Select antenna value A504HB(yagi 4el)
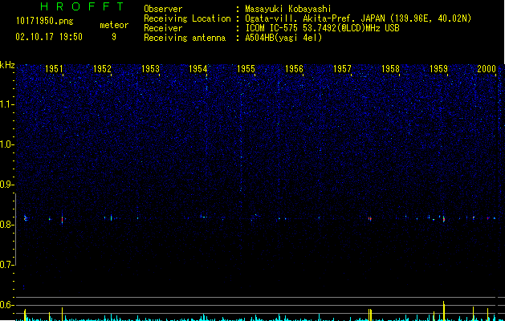 [283, 38]
